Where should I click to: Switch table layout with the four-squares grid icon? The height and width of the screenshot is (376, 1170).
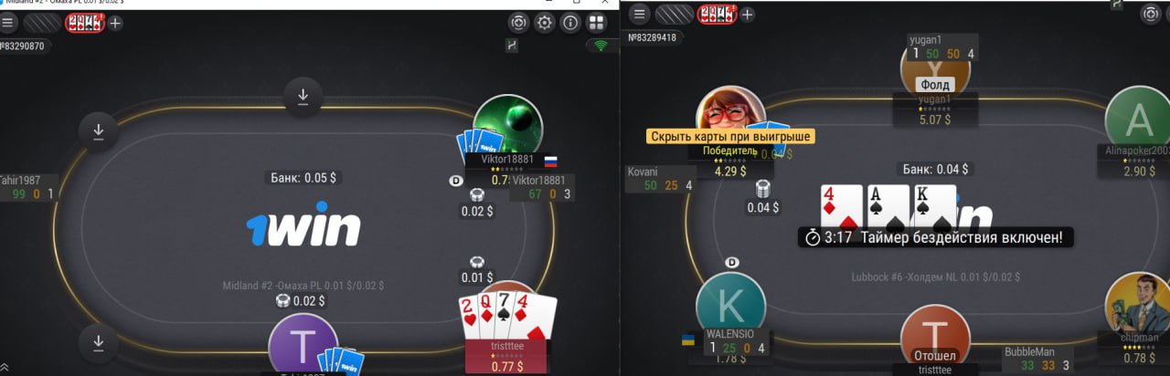[596, 23]
